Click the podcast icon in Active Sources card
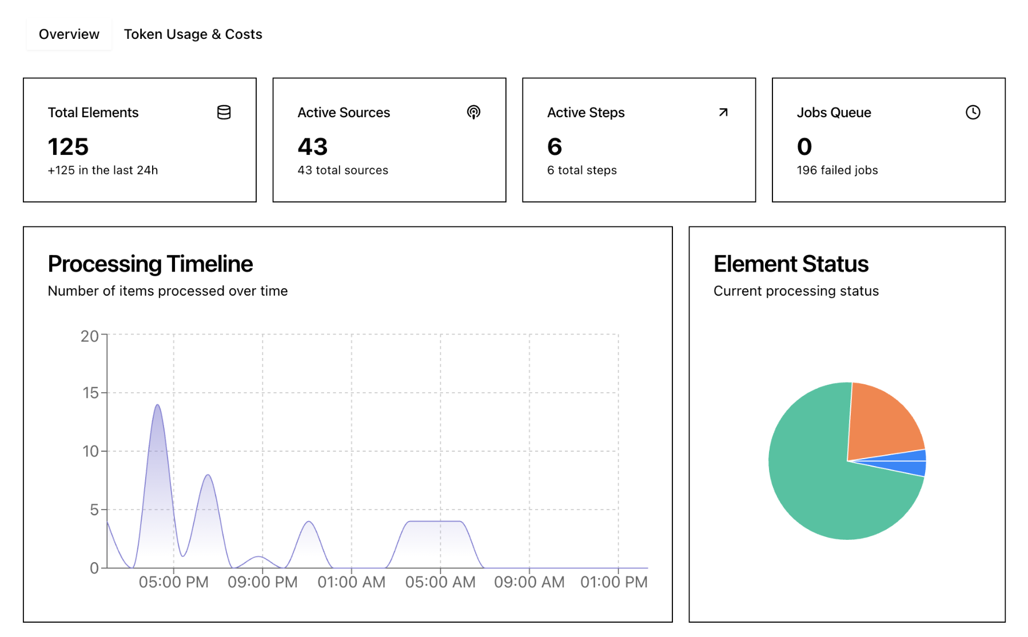The image size is (1028, 637). click(473, 113)
